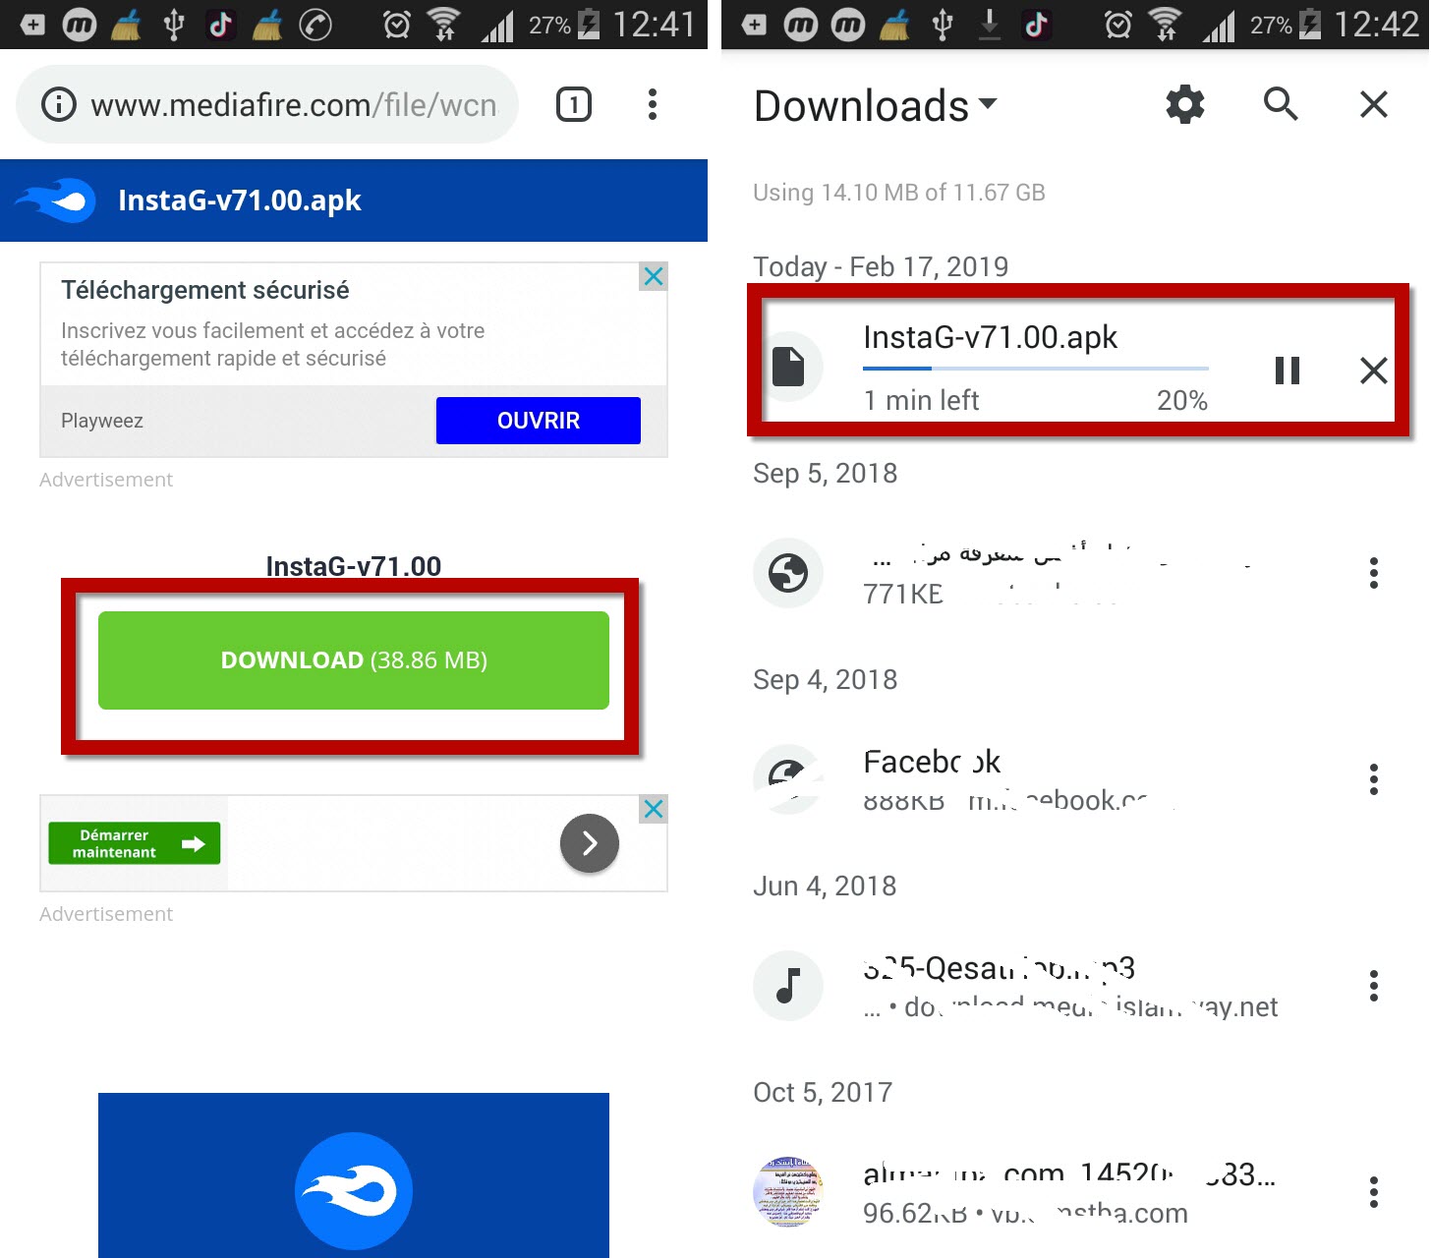The width and height of the screenshot is (1431, 1258).
Task: Open options for the 771KB download
Action: coord(1373,573)
